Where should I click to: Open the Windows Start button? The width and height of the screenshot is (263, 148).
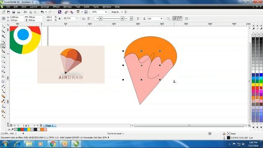click(x=5, y=144)
